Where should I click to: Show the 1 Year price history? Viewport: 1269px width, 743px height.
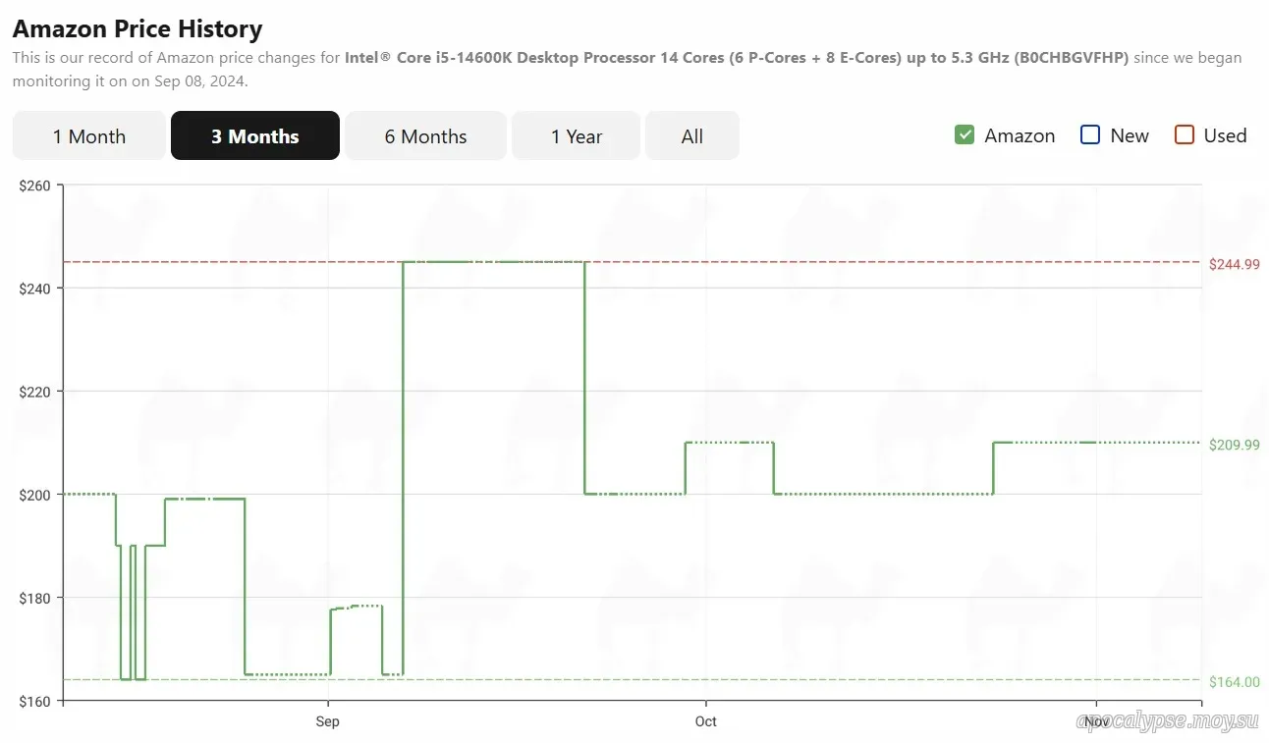[576, 136]
